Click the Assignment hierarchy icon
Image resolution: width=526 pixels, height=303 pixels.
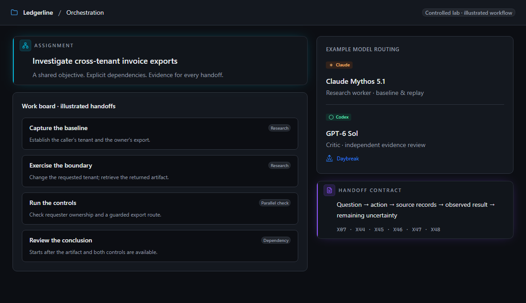coord(25,45)
